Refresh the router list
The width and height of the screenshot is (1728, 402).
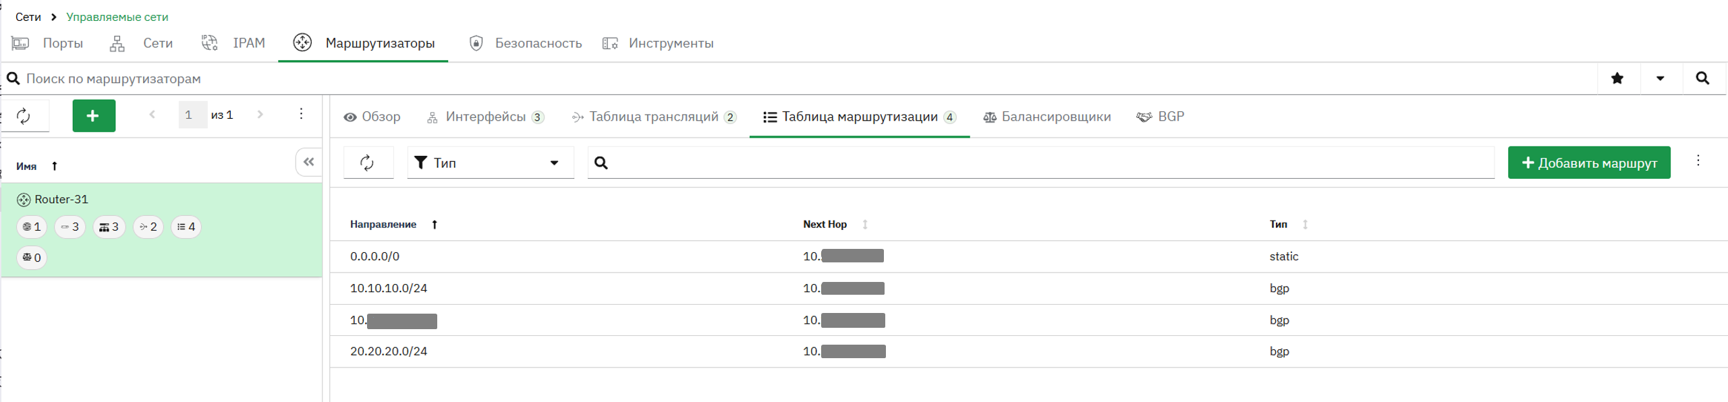[x=24, y=116]
